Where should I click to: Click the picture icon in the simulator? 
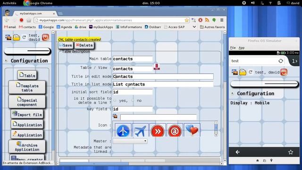(x=235, y=72)
